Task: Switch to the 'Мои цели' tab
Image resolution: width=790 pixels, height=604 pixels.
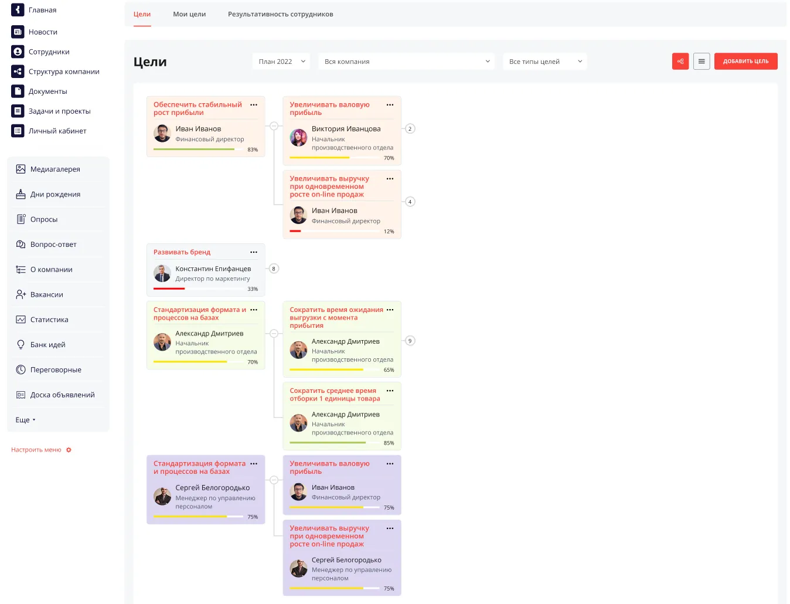Action: (189, 14)
